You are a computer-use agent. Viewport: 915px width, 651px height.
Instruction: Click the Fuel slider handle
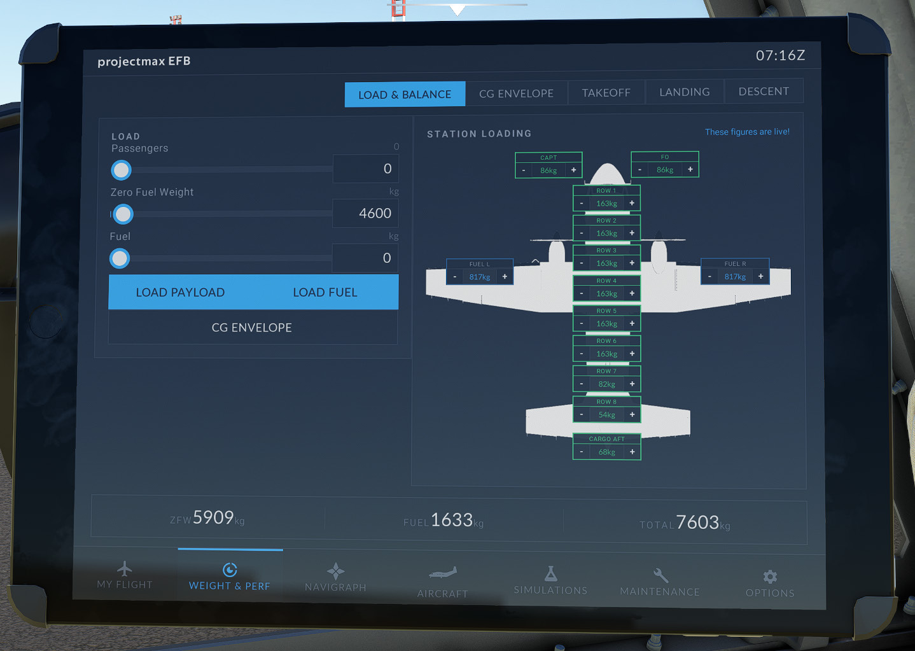[120, 258]
